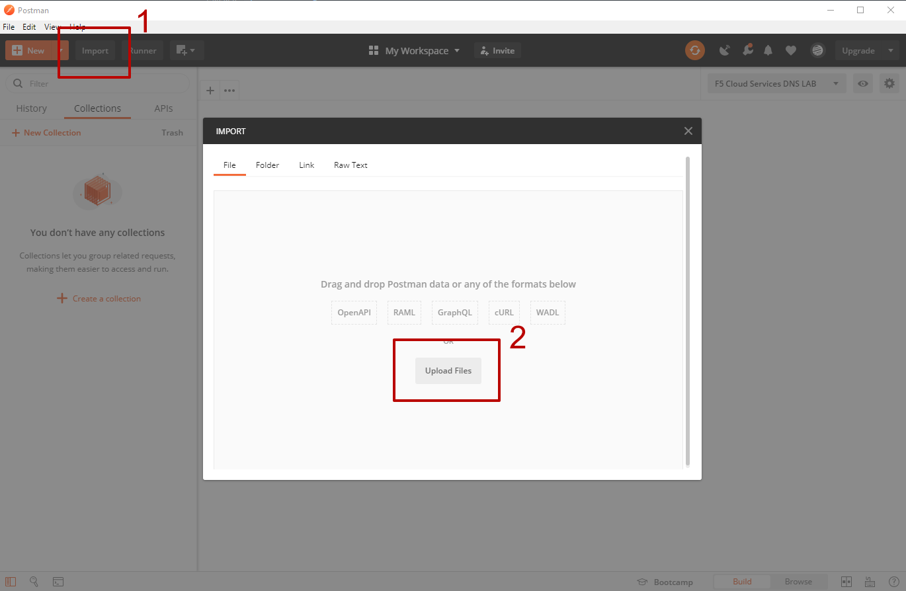Close the IMPORT dialog
This screenshot has height=591, width=906.
tap(688, 131)
